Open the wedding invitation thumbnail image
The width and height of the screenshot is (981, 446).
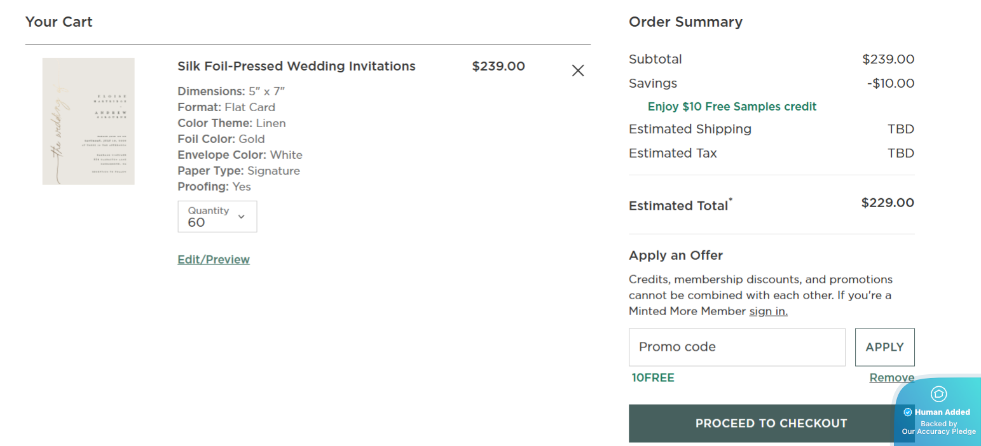tap(88, 121)
